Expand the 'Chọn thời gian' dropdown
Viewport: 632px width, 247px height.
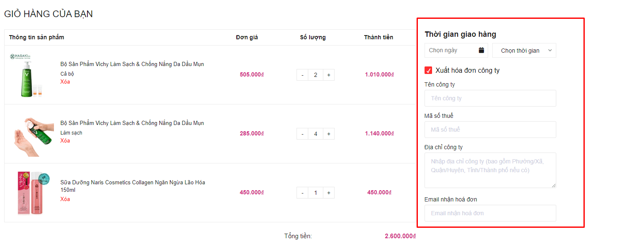click(x=524, y=51)
